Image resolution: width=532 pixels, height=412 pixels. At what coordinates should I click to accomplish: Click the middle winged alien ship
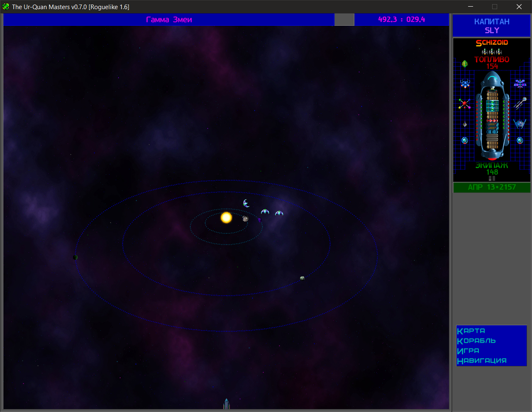click(265, 212)
